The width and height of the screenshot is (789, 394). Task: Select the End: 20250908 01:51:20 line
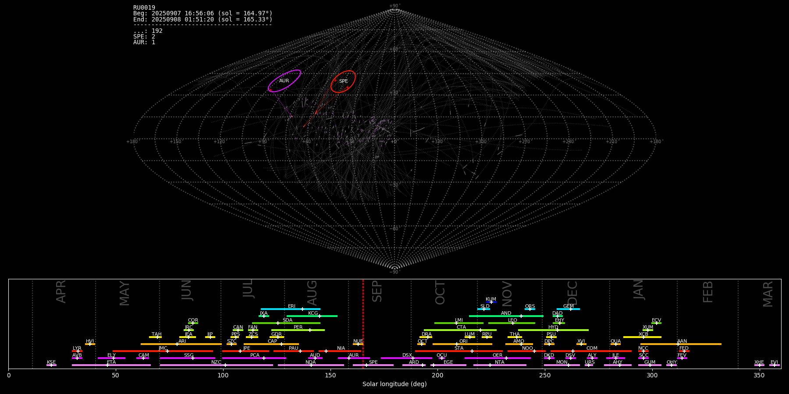(x=203, y=19)
